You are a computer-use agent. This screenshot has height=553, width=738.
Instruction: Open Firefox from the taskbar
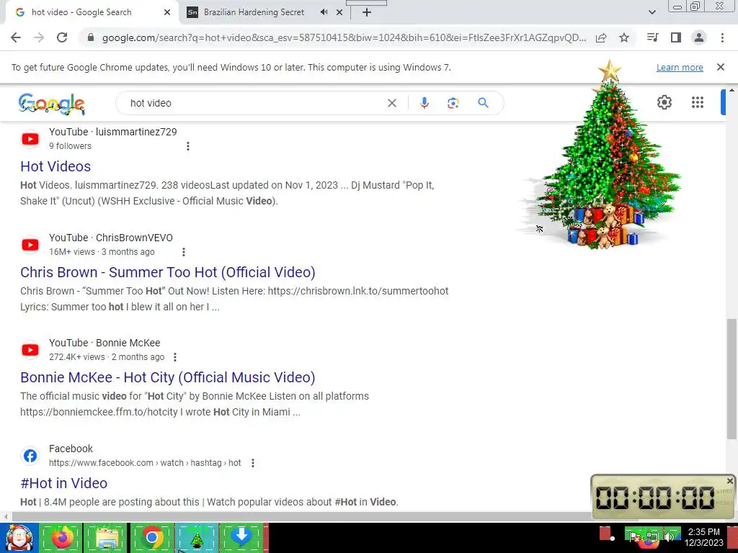(x=62, y=537)
